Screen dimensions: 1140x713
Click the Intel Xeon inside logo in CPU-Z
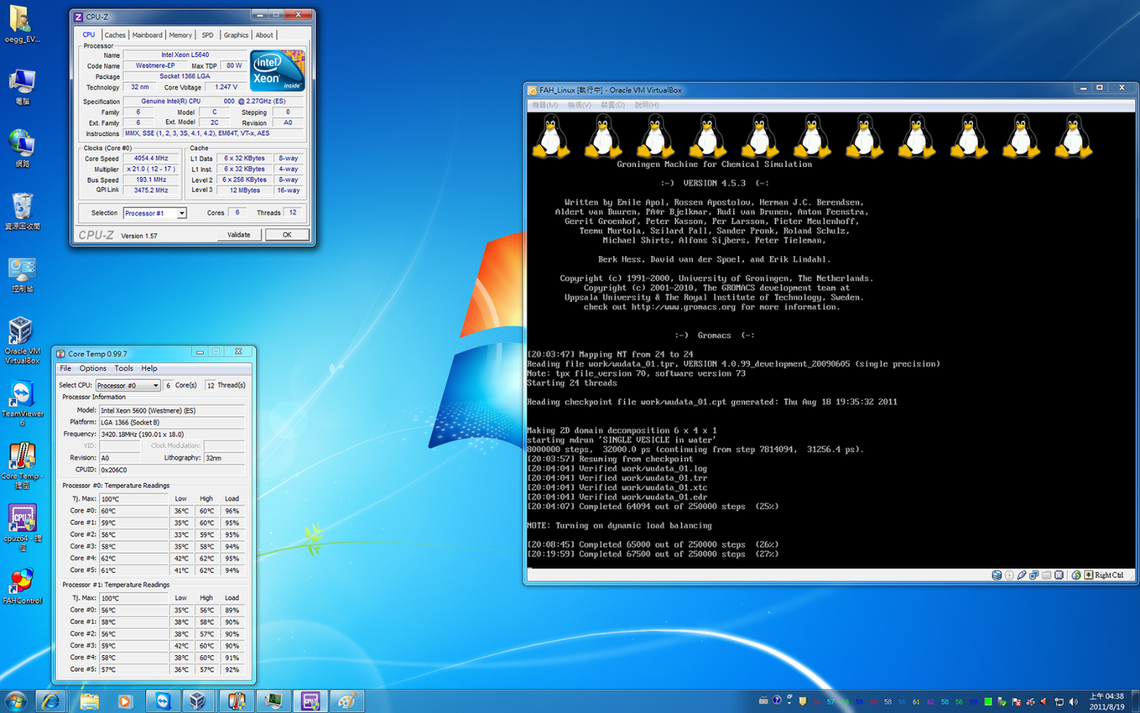point(277,71)
